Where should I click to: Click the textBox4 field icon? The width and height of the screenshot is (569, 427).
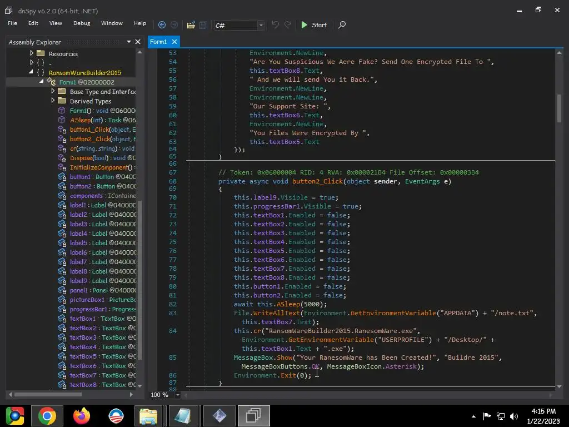click(x=62, y=347)
